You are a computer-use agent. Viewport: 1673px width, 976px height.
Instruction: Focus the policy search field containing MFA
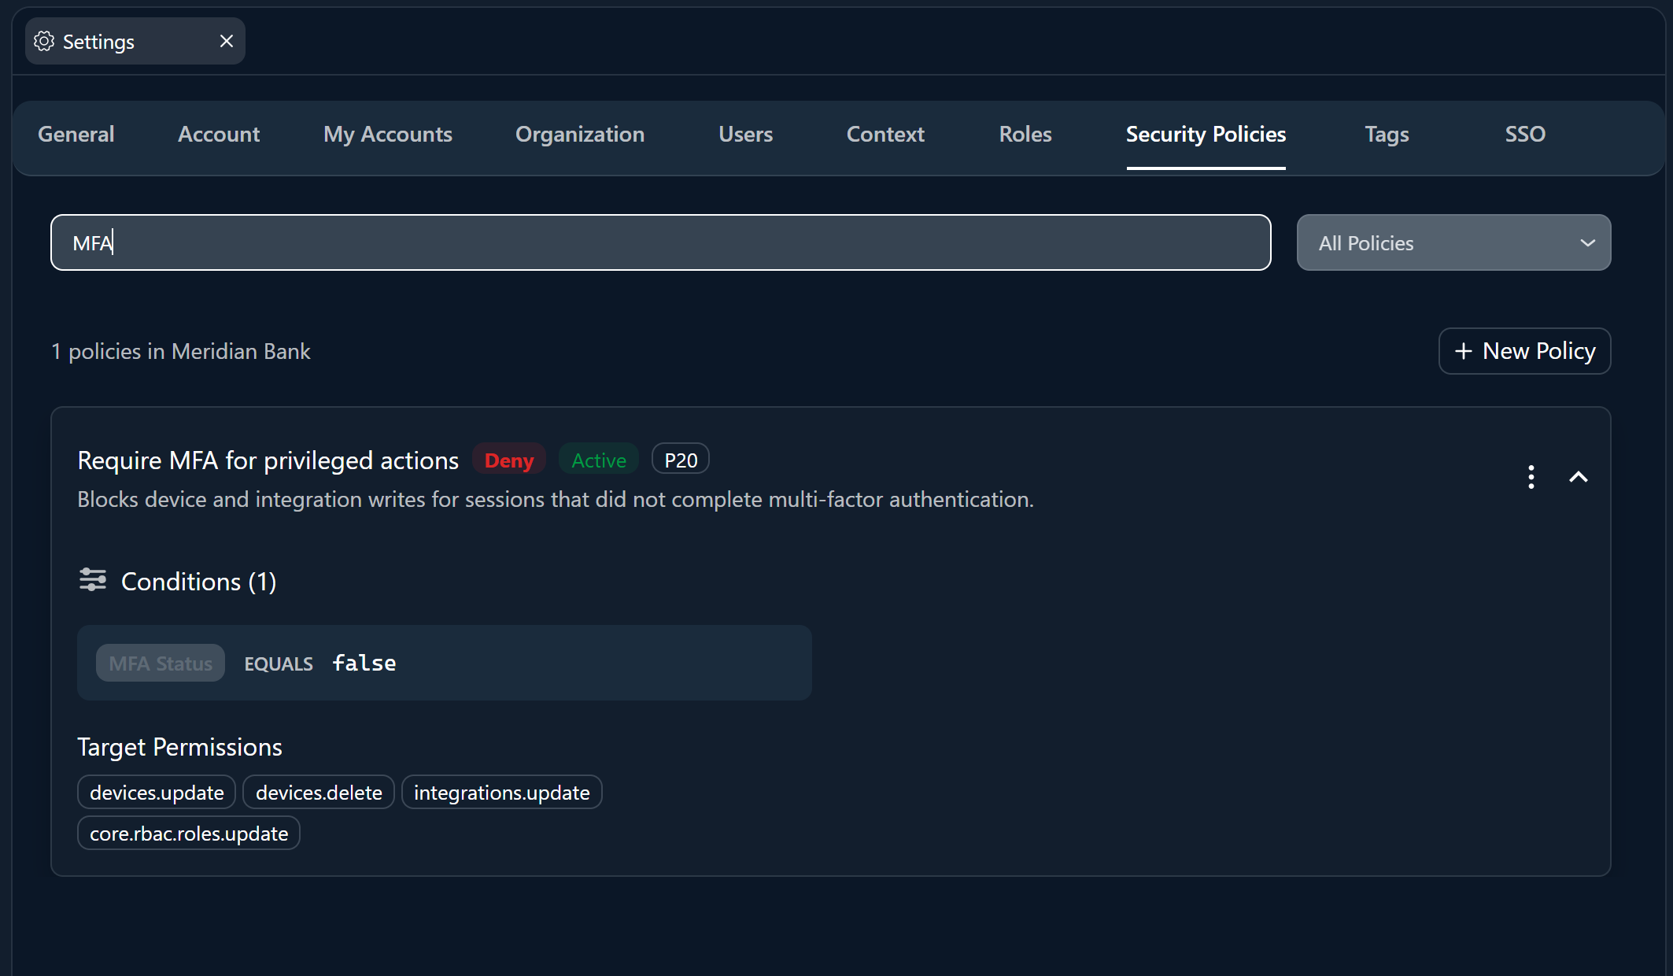(661, 242)
